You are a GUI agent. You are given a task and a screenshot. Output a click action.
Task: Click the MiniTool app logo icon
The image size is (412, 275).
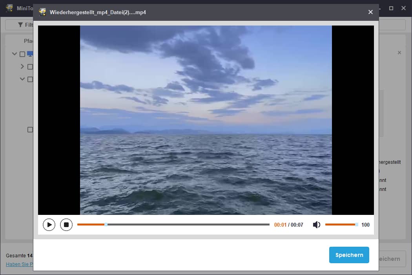pyautogui.click(x=9, y=8)
